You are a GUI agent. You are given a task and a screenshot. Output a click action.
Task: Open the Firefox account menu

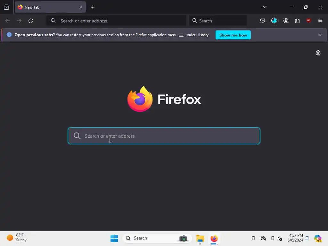click(286, 20)
